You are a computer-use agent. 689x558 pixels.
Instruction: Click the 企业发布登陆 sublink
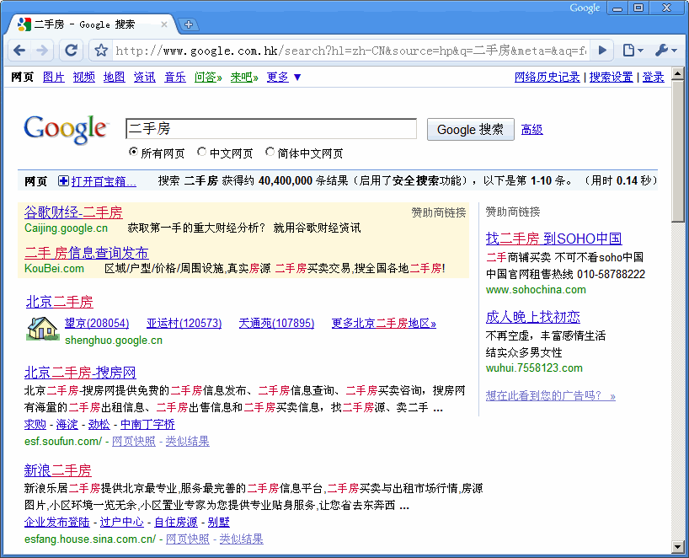56,522
